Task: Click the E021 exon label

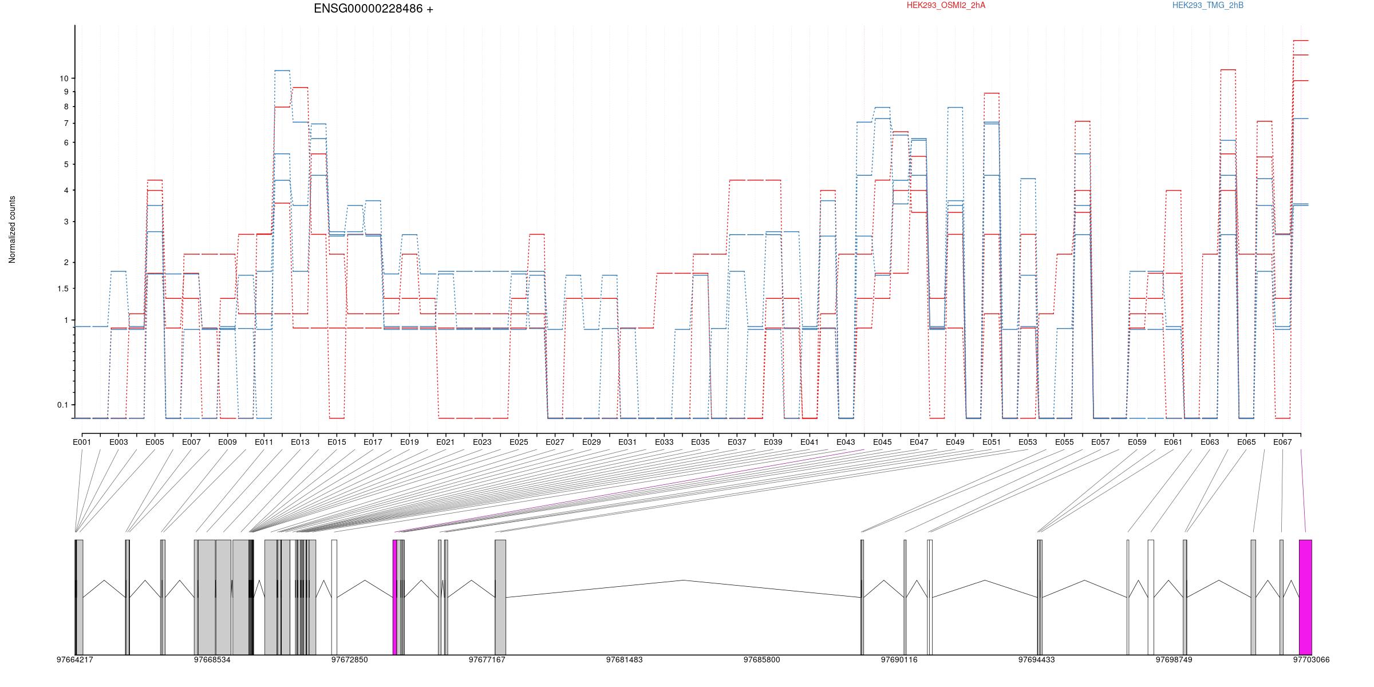Action: pos(445,443)
